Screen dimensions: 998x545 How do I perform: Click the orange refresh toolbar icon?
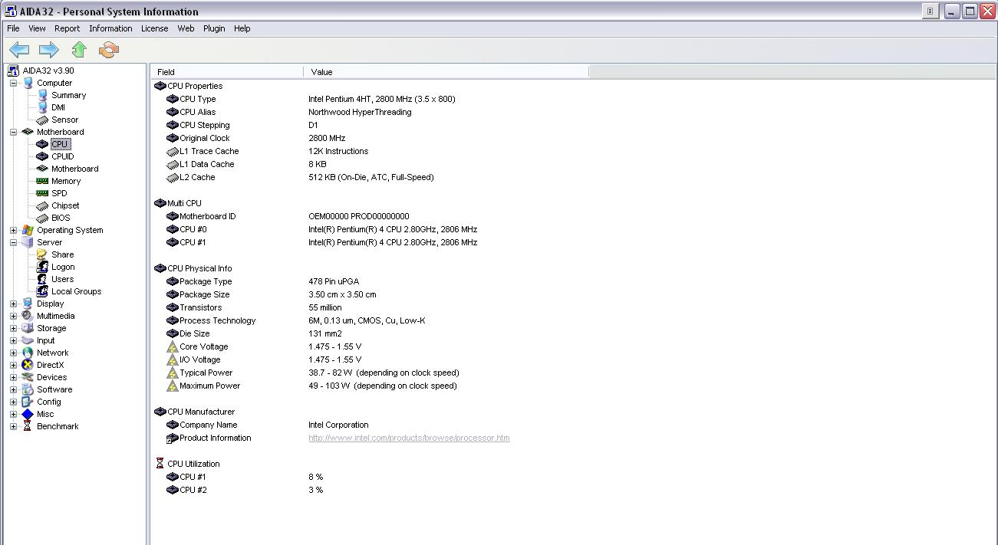[109, 50]
